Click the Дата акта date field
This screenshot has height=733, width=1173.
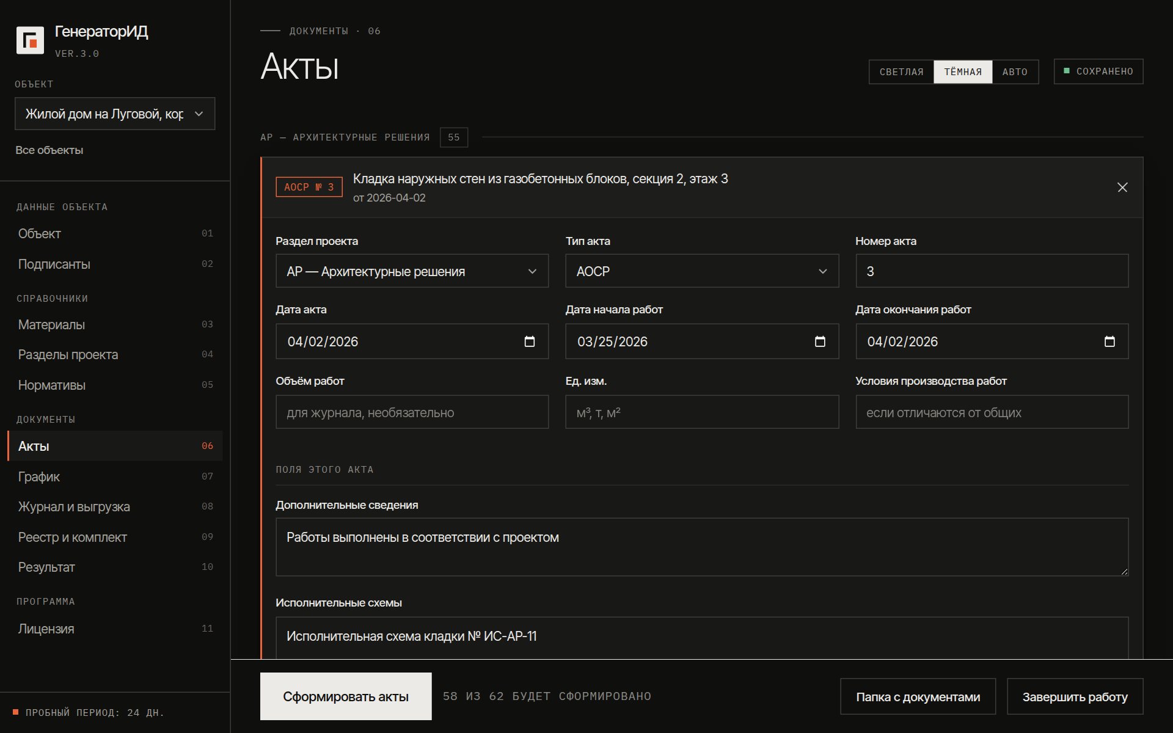tap(412, 341)
